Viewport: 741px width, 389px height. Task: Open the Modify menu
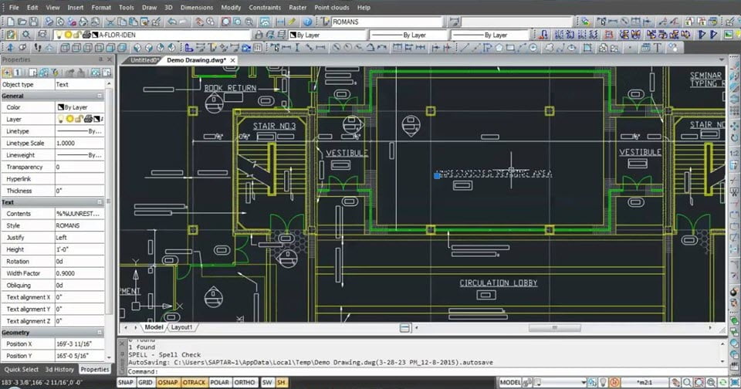pyautogui.click(x=231, y=8)
